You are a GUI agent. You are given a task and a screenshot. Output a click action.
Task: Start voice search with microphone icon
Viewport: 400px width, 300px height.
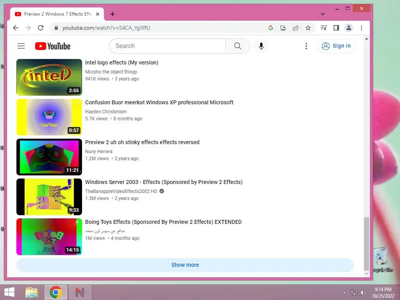pos(261,46)
